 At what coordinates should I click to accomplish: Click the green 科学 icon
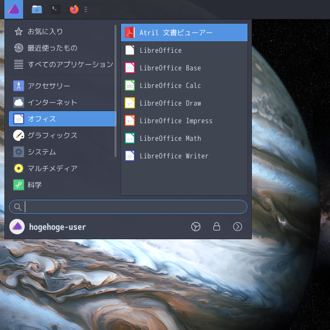point(19,185)
